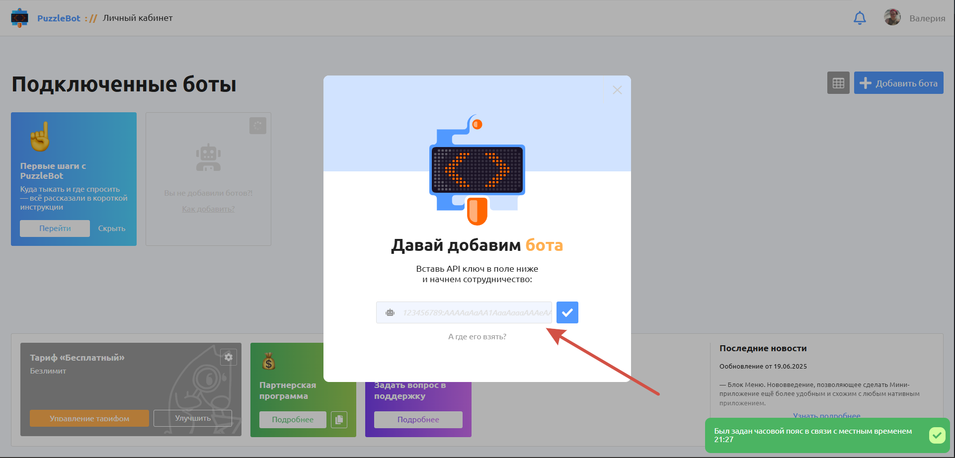
Task: Click "Перейти" in first steps card
Action: (55, 229)
